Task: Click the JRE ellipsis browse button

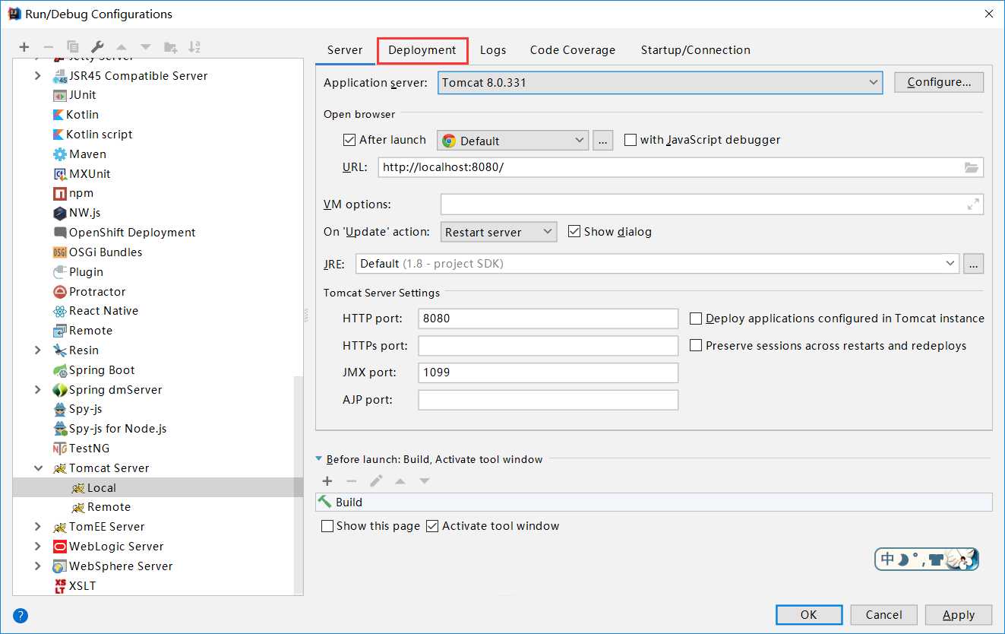Action: [x=973, y=264]
